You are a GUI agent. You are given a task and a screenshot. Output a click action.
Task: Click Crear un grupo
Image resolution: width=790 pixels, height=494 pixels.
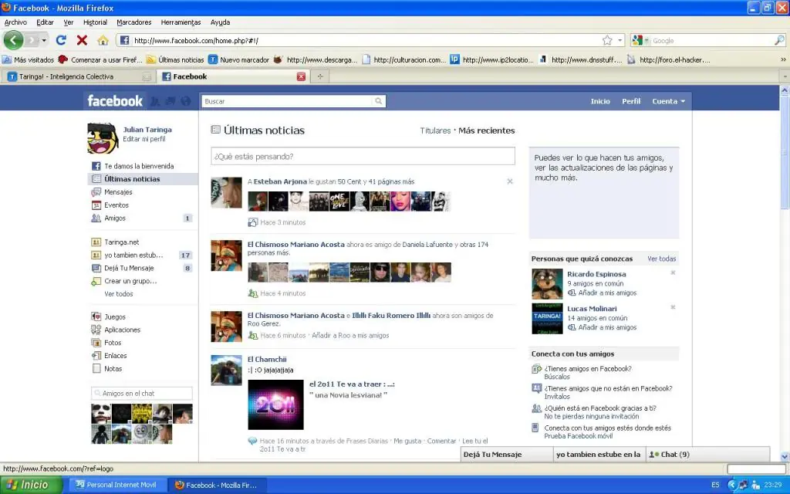coord(130,281)
